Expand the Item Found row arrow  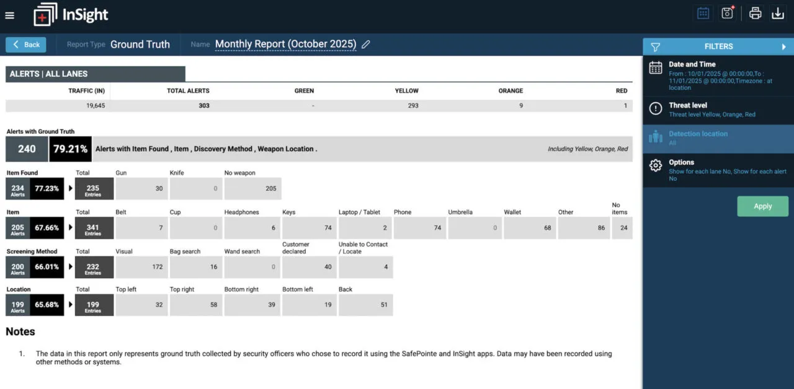click(69, 188)
